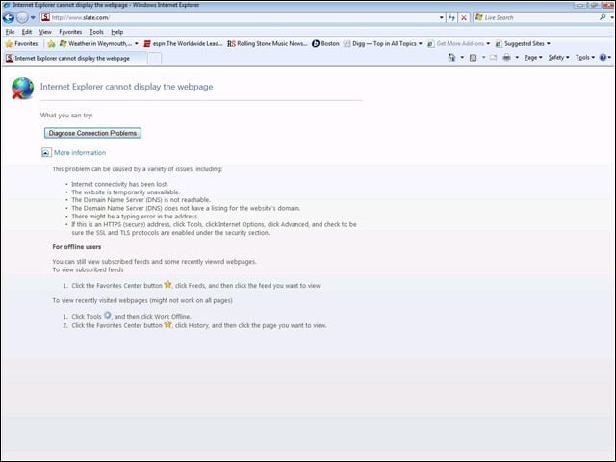Open the Print options dropdown arrow
616x462 pixels.
point(517,58)
